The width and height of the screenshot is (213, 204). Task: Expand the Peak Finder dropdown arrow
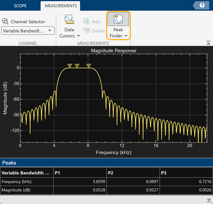coord(126,36)
